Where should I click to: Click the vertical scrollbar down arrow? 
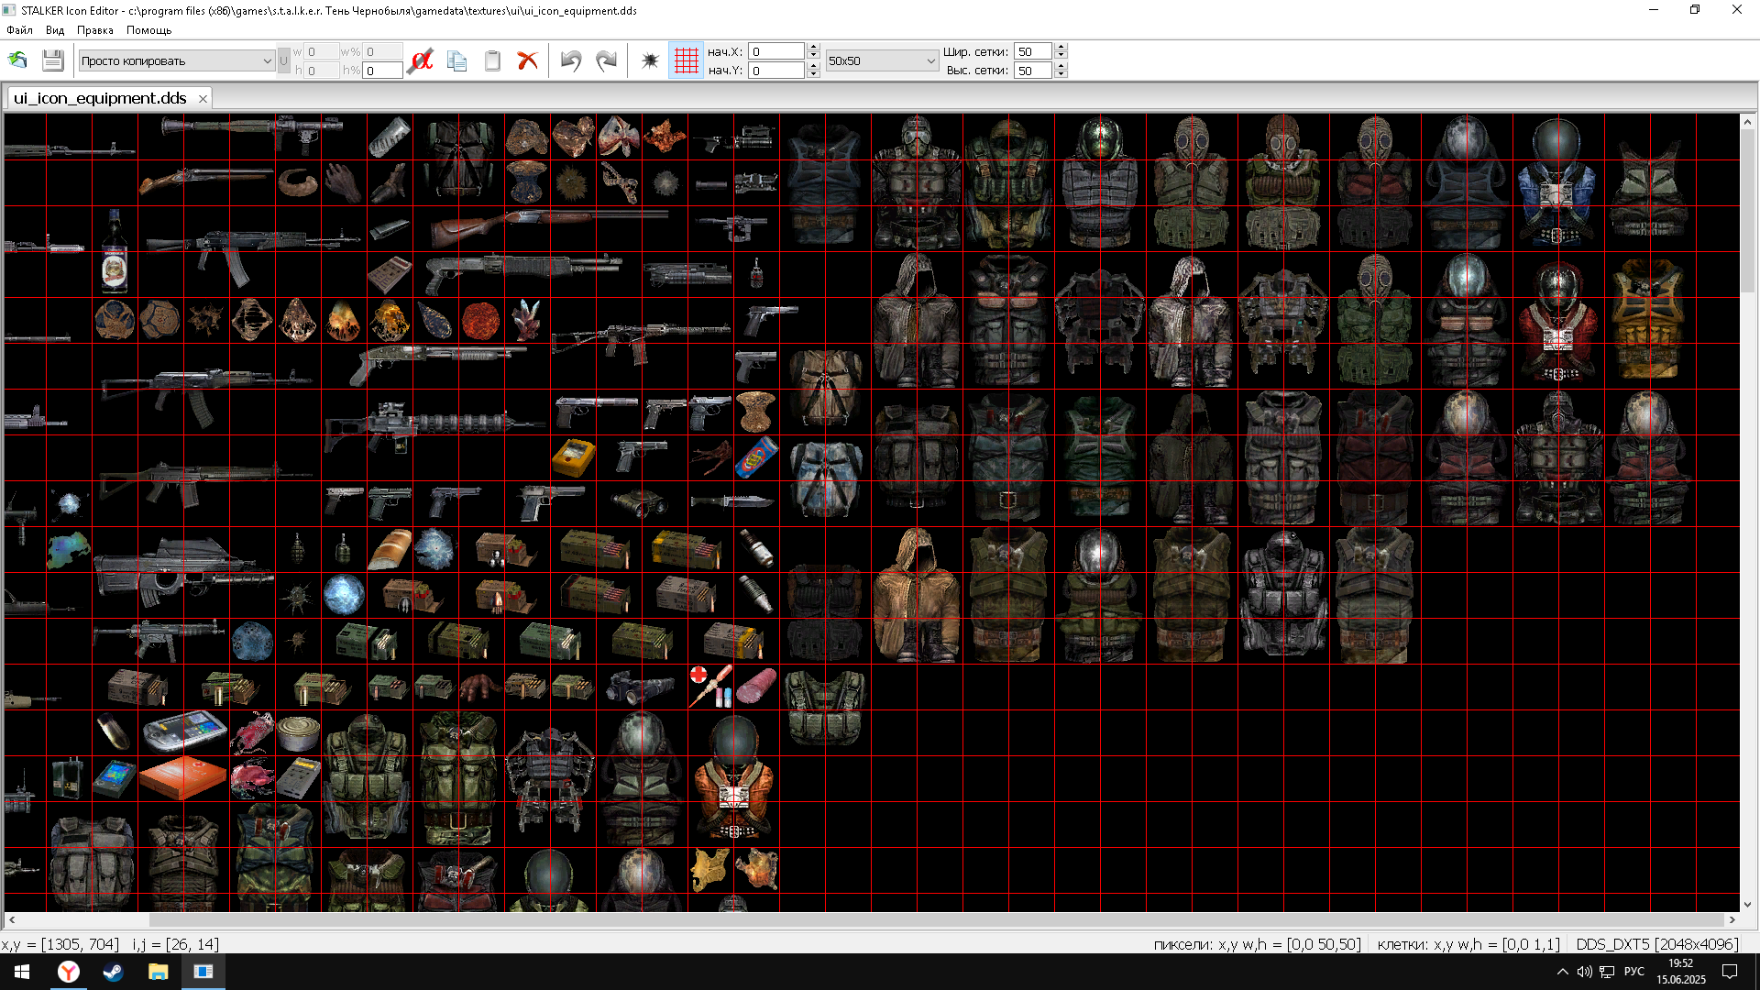point(1747,905)
